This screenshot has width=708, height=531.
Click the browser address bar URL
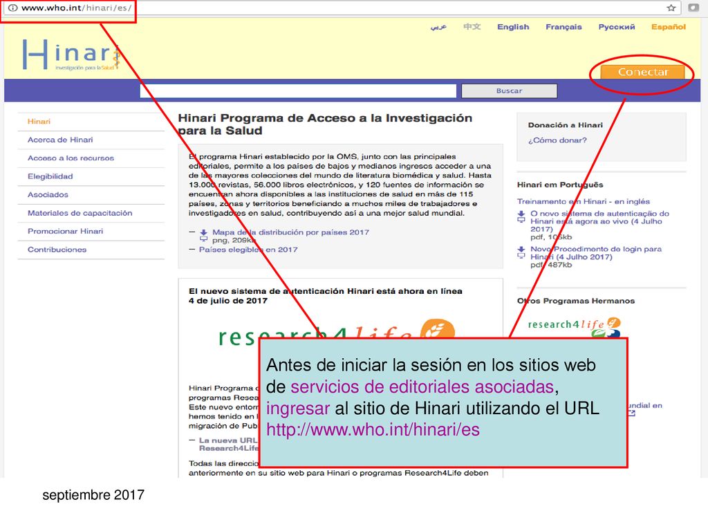pos(76,8)
